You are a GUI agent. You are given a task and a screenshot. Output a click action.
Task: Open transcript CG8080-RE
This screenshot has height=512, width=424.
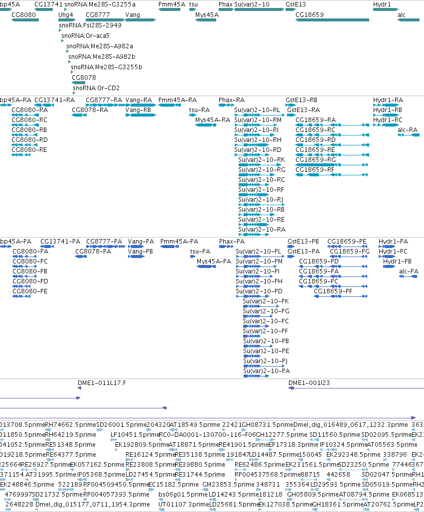pos(21,154)
